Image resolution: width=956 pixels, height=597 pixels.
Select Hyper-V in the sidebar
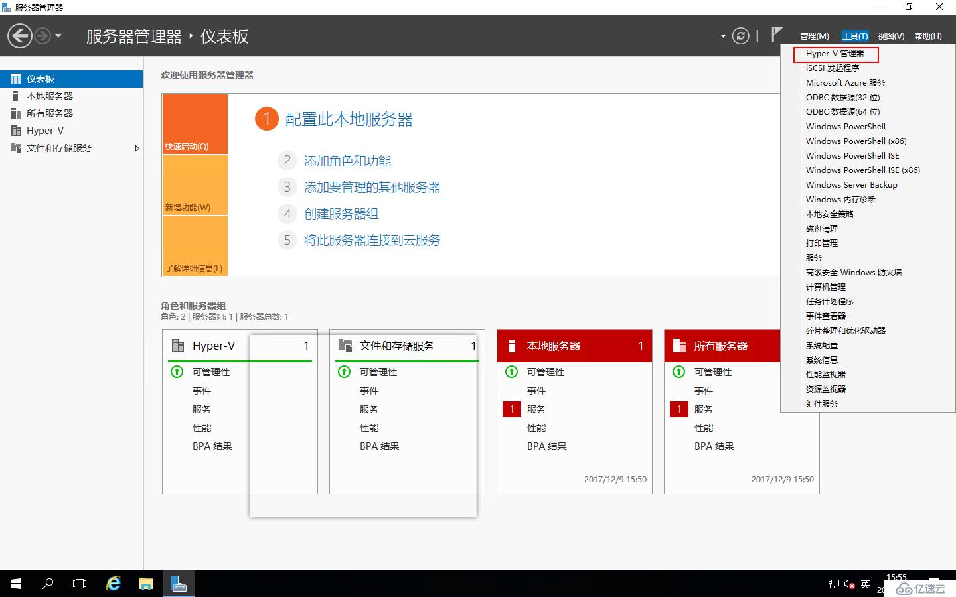pyautogui.click(x=71, y=131)
